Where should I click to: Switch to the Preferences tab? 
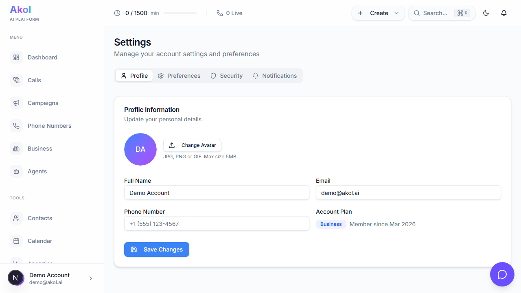179,76
